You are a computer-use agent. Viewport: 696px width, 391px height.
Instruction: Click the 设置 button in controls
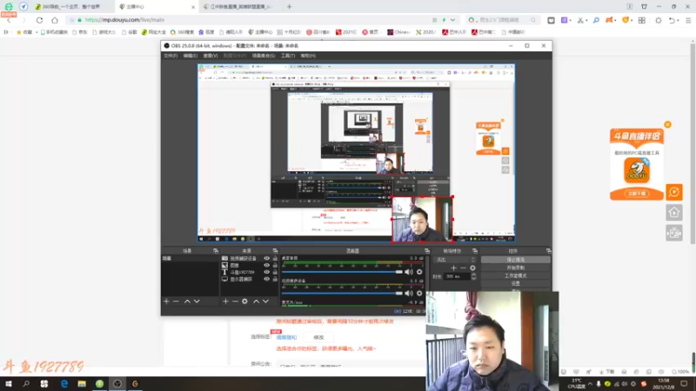[x=515, y=284]
